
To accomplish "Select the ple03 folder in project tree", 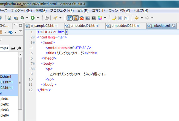I will [x=4, y=110].
